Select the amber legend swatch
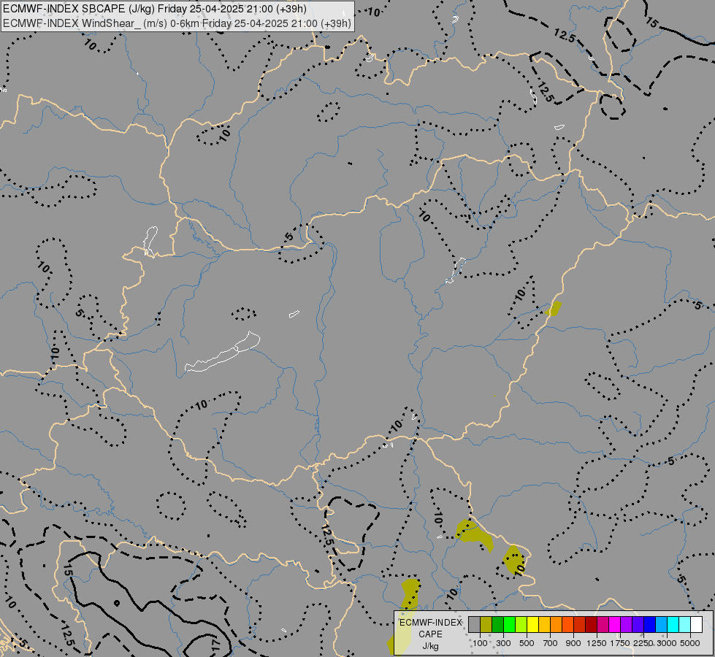The image size is (715, 657). click(x=545, y=624)
